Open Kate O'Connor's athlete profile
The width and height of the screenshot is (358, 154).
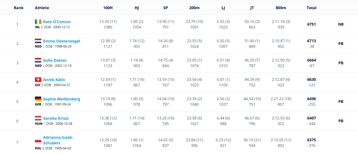pyautogui.click(x=57, y=22)
